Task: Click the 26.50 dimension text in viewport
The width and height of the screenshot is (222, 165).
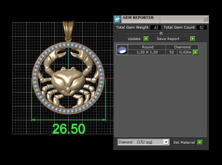Action: [69, 129]
